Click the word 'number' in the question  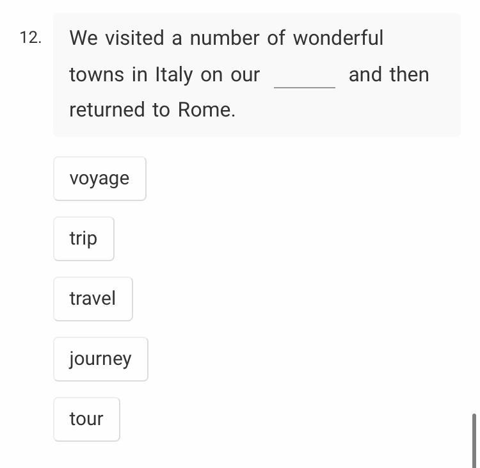point(225,38)
